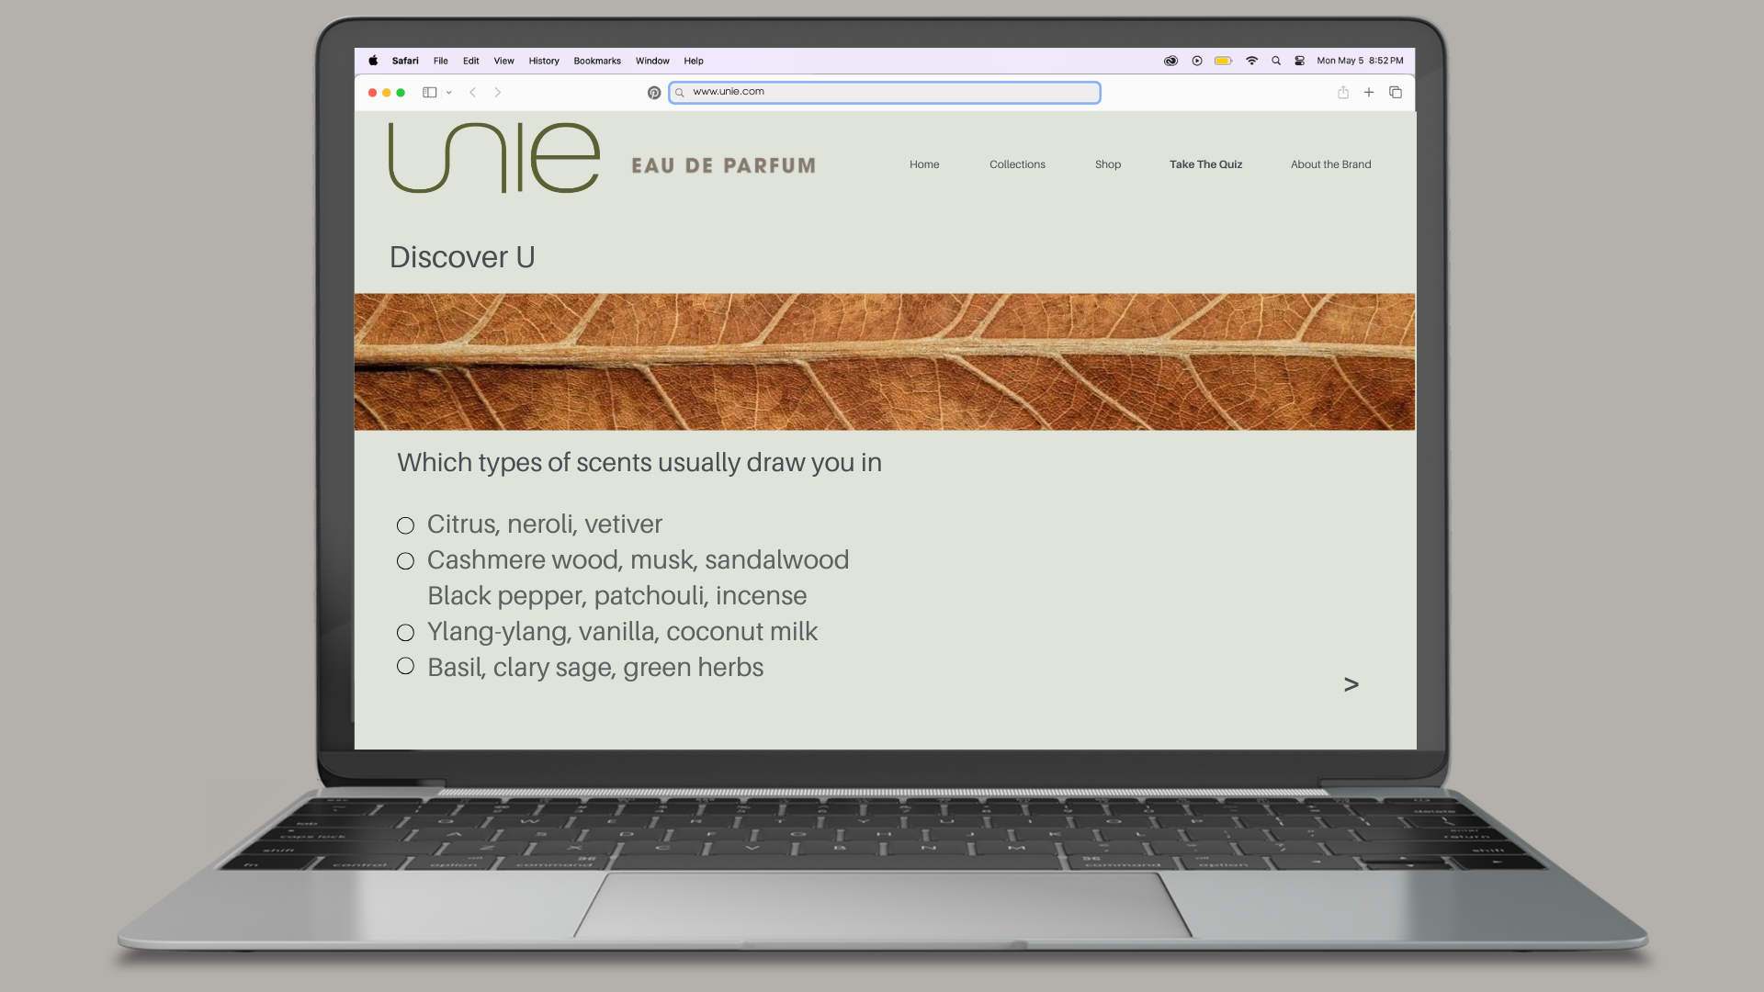This screenshot has height=992, width=1764.
Task: Click the search magnifier in address bar
Action: coord(680,93)
